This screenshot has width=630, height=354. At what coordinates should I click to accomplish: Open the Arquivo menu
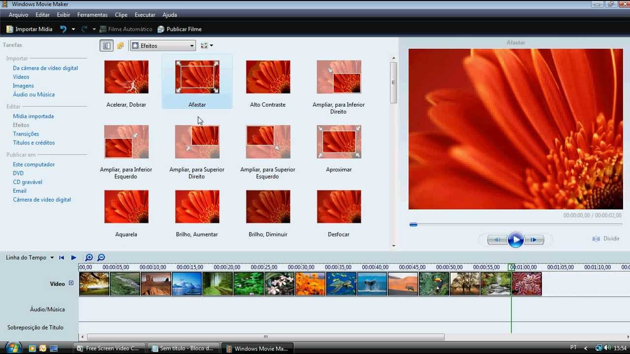click(18, 15)
